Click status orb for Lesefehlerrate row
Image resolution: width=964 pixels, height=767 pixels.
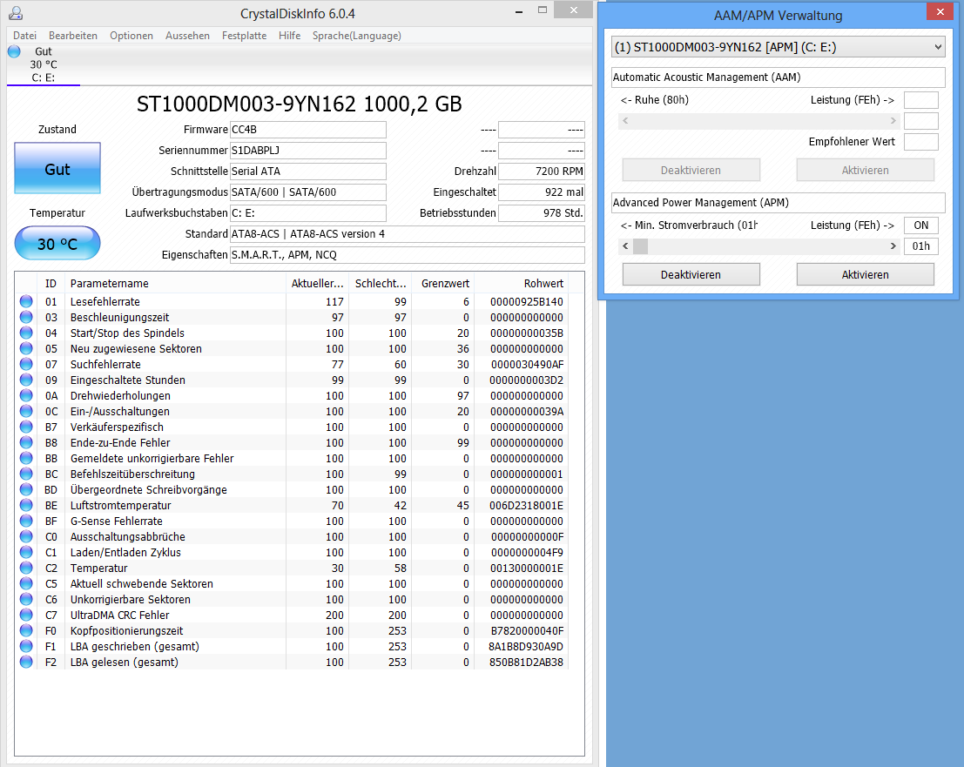click(26, 301)
